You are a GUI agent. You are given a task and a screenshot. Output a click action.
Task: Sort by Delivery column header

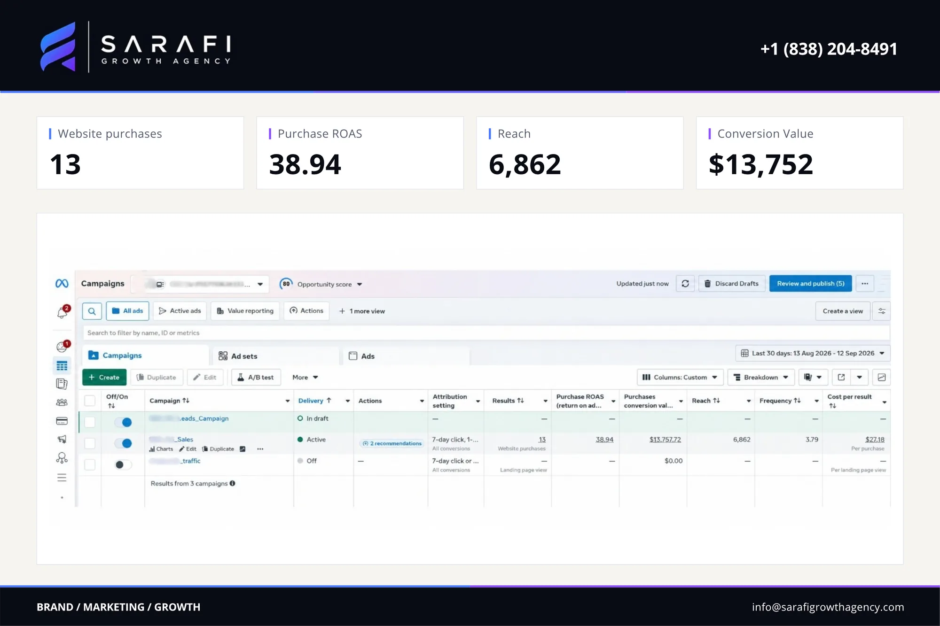pyautogui.click(x=314, y=401)
